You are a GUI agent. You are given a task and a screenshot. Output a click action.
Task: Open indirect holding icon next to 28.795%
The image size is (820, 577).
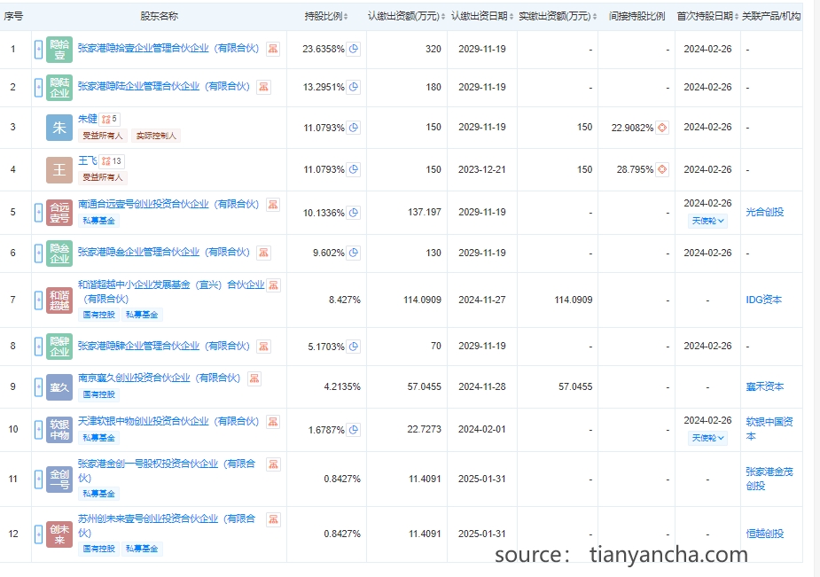tap(661, 169)
